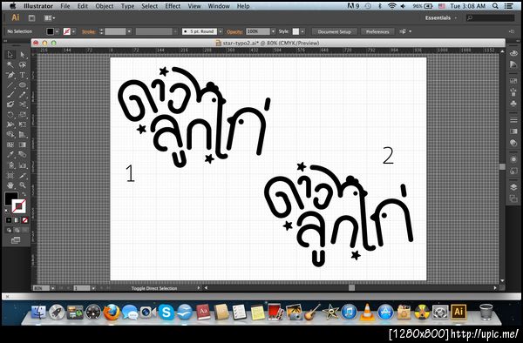The height and width of the screenshot is (343, 523).
Task: Open Firefox from the Dock
Action: click(112, 312)
